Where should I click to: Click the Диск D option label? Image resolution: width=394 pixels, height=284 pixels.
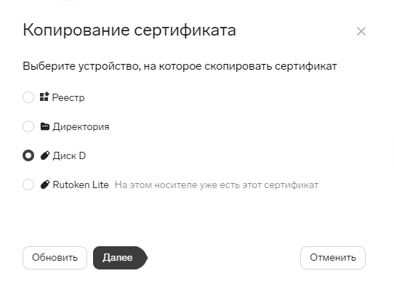click(x=69, y=156)
